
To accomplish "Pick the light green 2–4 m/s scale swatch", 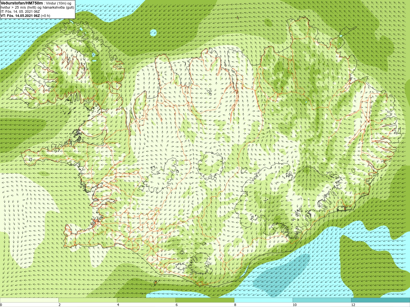I will pyautogui.click(x=88, y=300).
